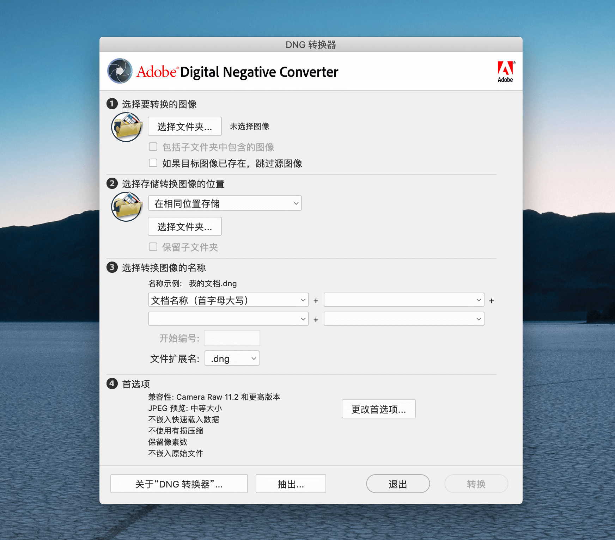
Task: Open the .dng file extension dropdown
Action: (x=232, y=358)
